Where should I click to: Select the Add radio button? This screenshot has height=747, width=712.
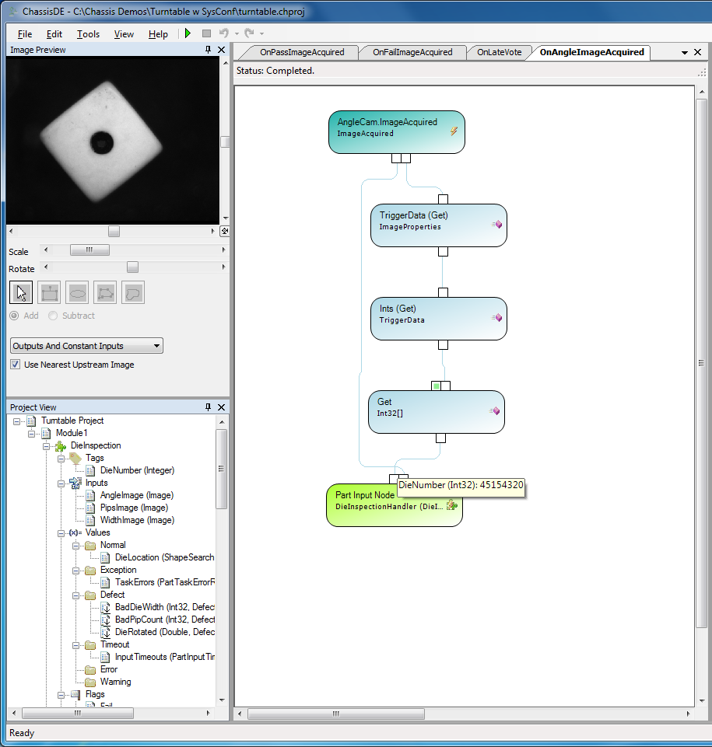(15, 316)
